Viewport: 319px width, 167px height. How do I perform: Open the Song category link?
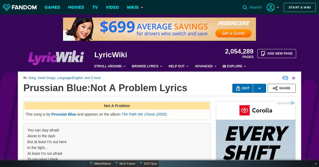[x=32, y=78]
